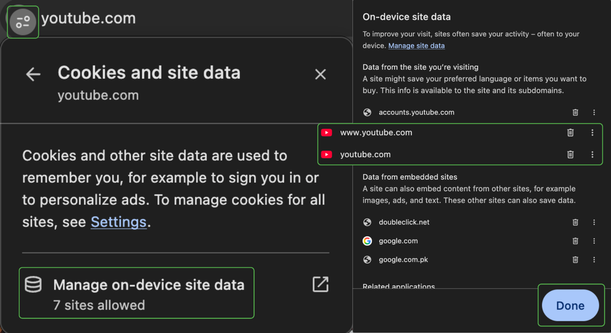Click the database icon next to Manage on-device site data

click(33, 285)
